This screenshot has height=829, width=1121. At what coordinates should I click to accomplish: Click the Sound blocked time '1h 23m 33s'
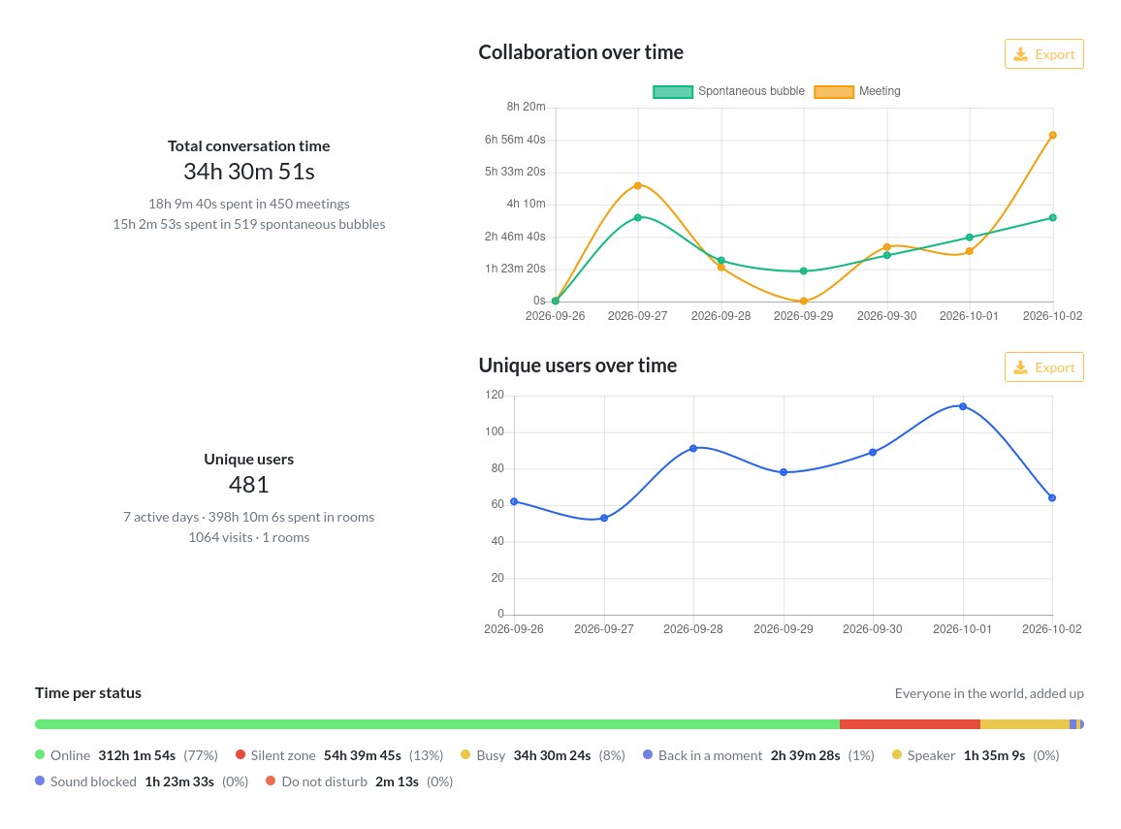179,781
